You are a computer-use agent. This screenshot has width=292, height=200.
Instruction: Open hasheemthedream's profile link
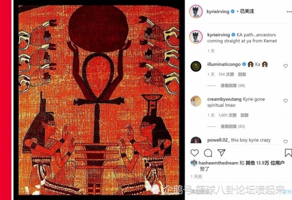tap(218, 163)
